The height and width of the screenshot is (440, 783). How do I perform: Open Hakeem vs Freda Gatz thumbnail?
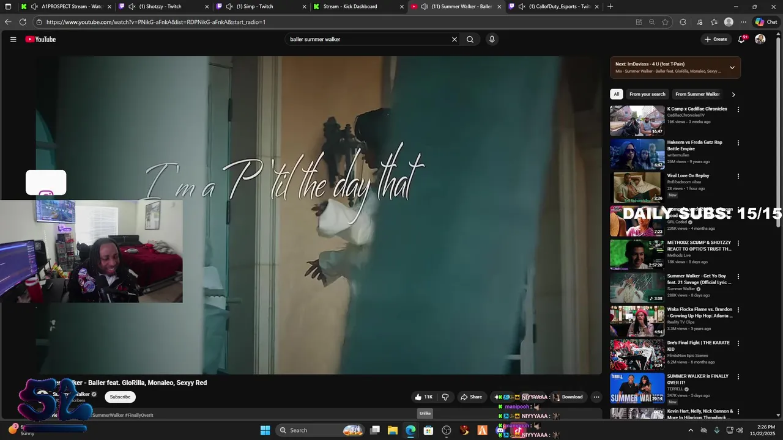[x=637, y=154]
